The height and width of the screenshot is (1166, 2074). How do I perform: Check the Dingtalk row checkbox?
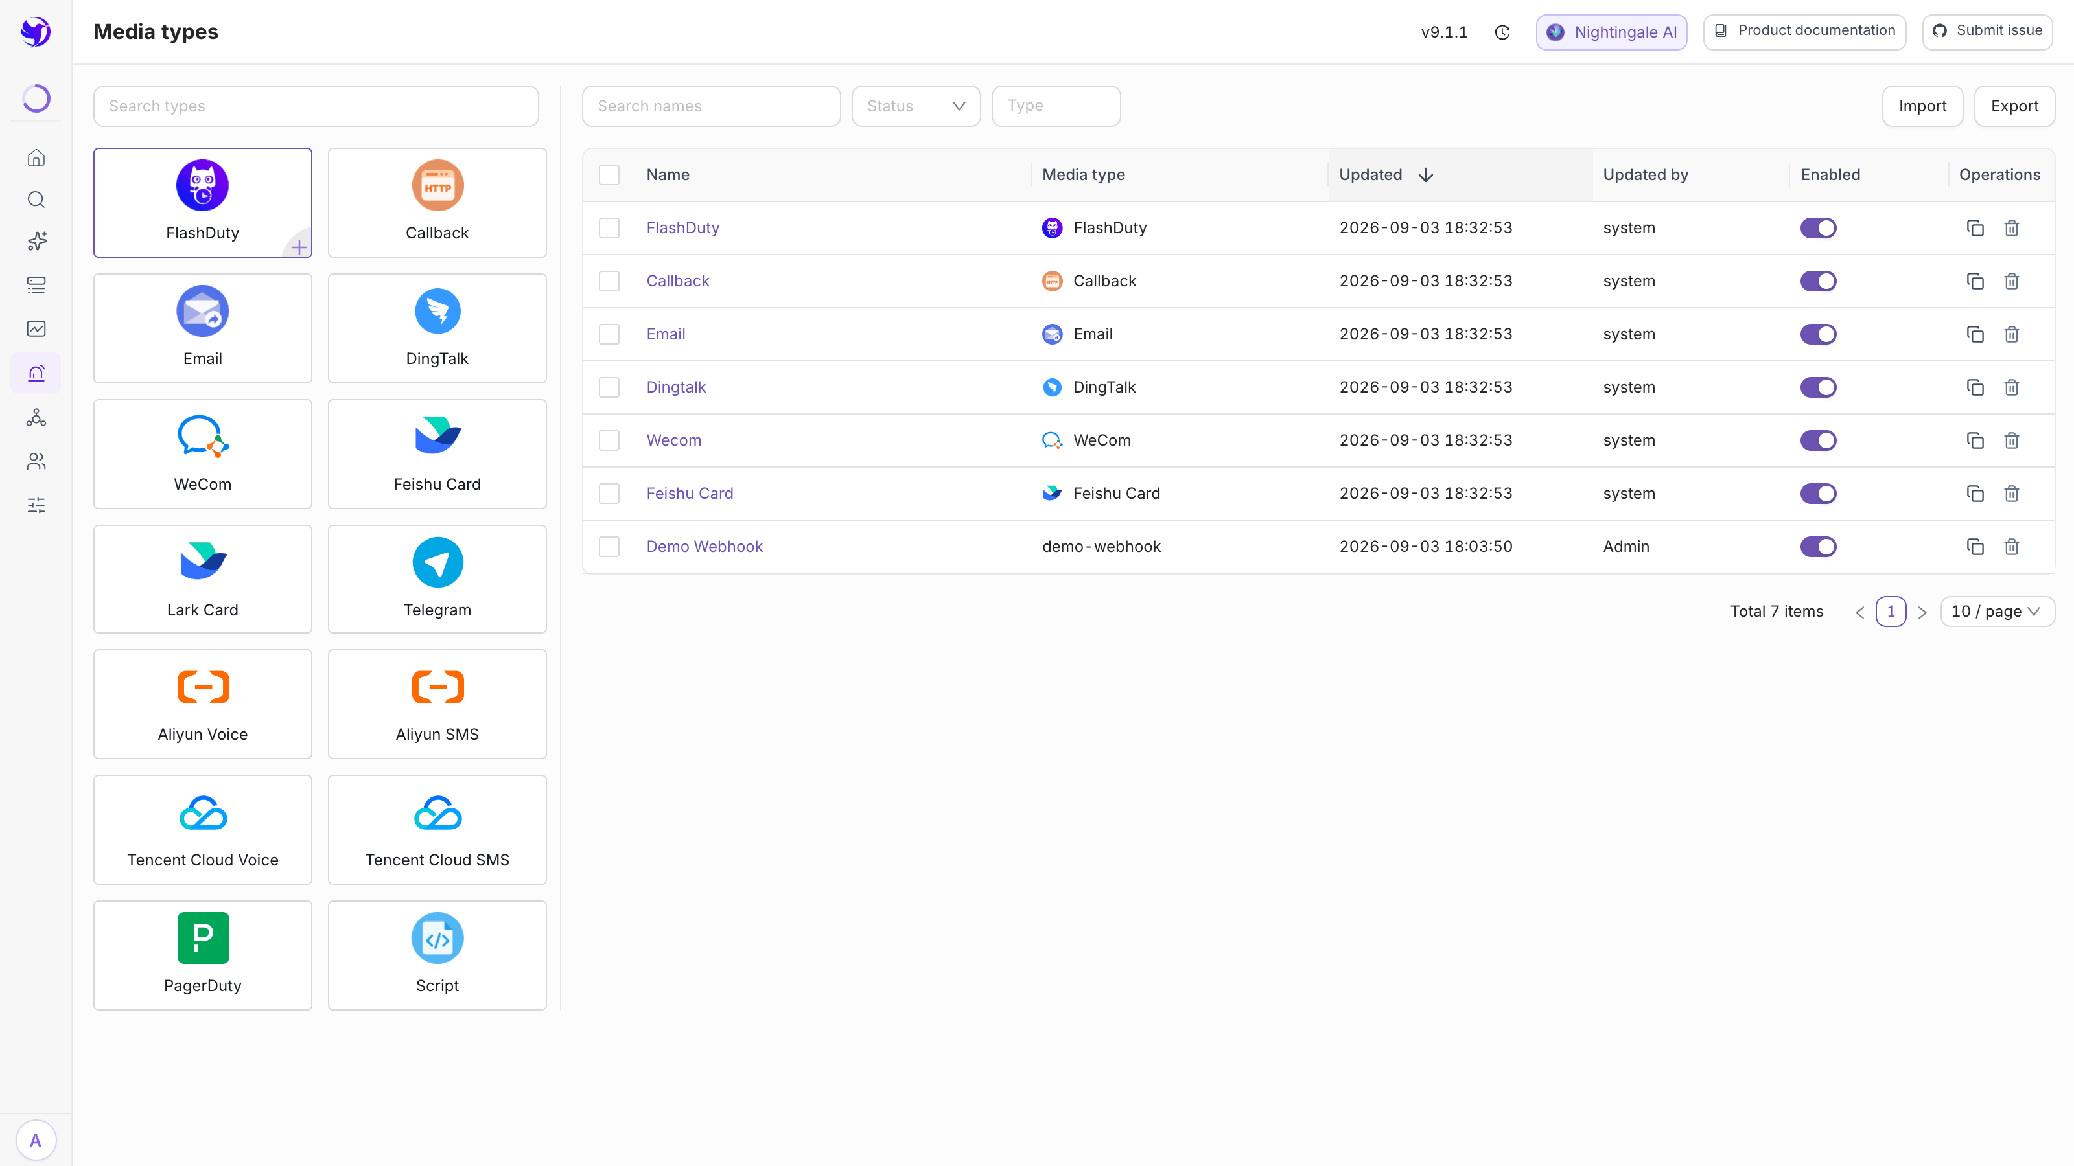(609, 387)
